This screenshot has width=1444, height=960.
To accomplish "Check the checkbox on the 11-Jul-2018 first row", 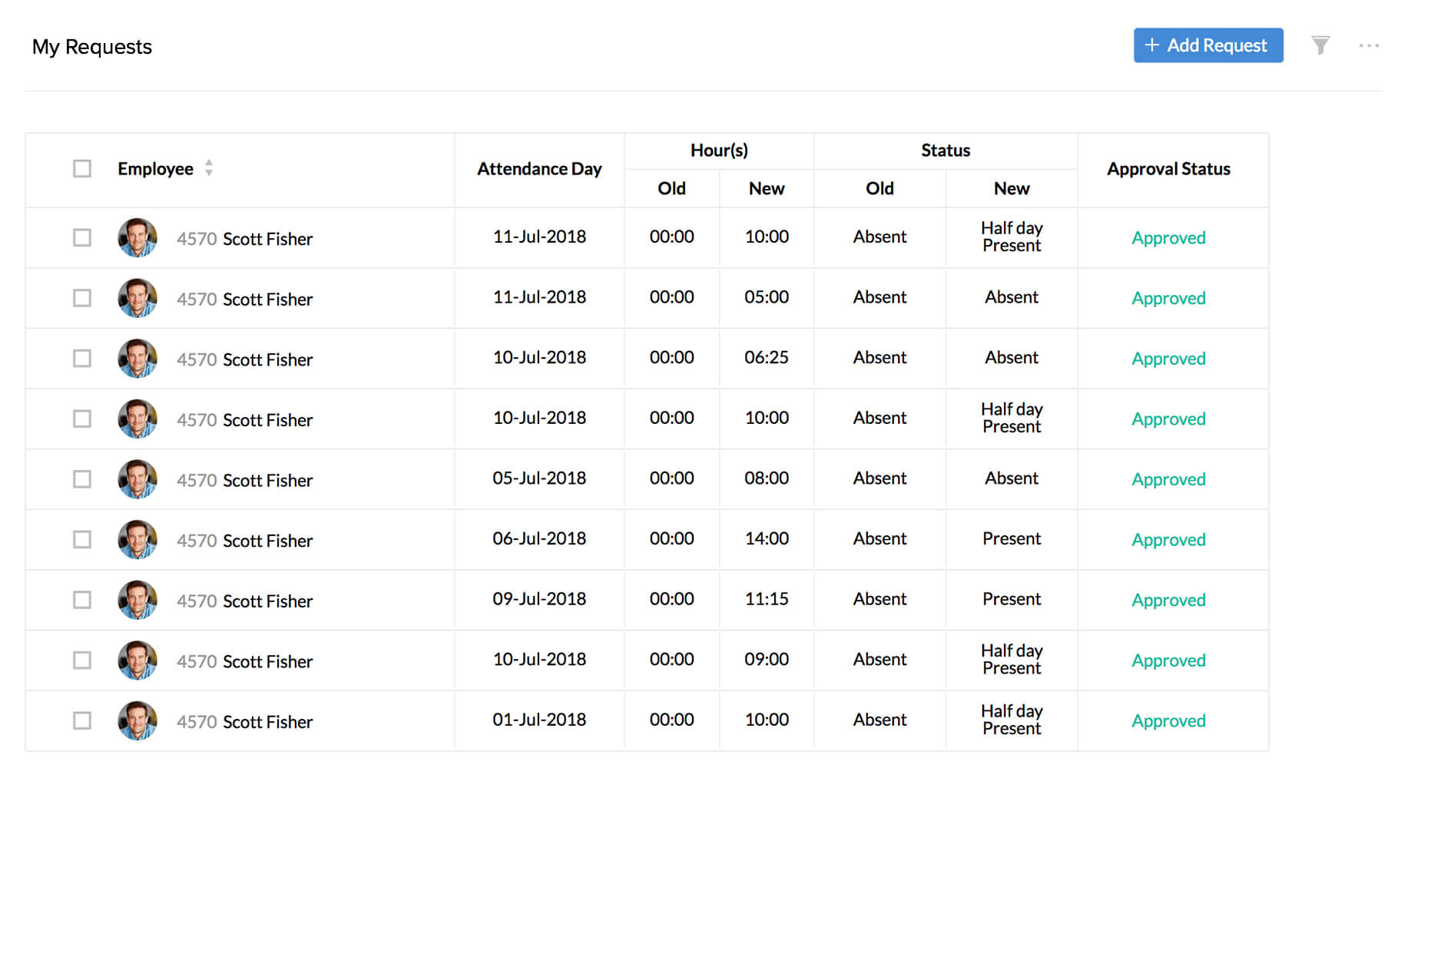I will click(81, 237).
